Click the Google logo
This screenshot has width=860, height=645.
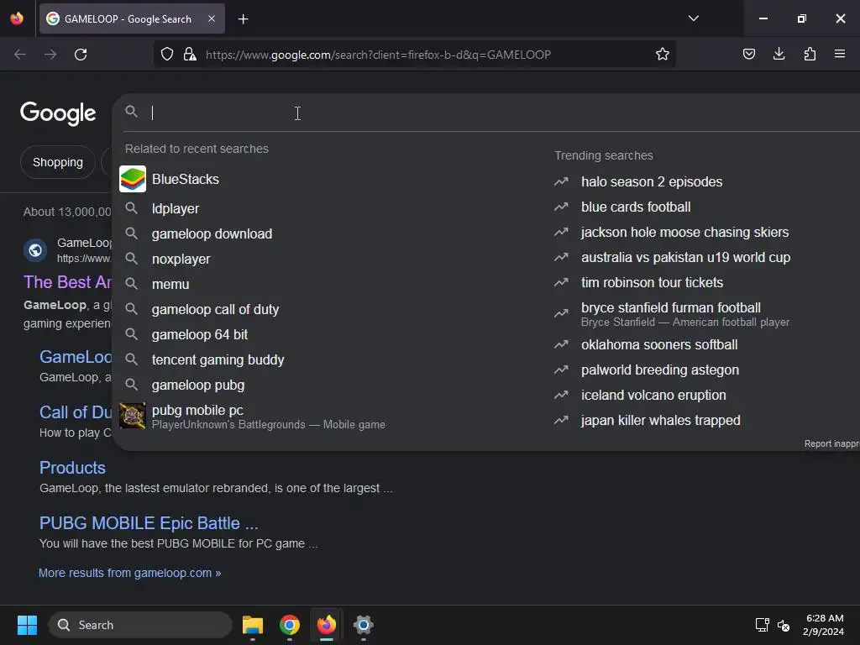click(x=58, y=113)
